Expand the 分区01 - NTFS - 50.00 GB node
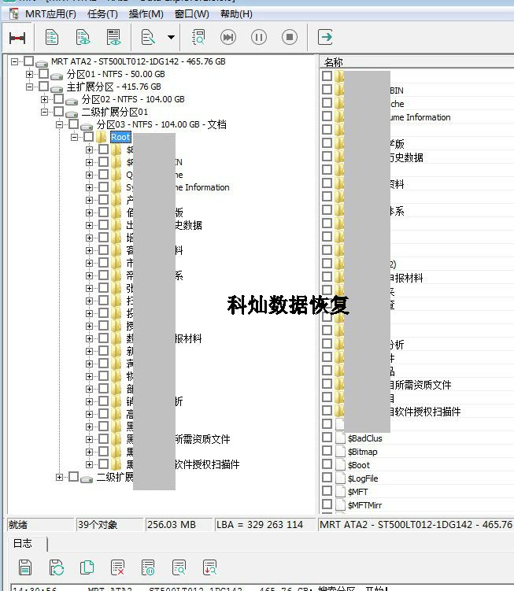 29,74
